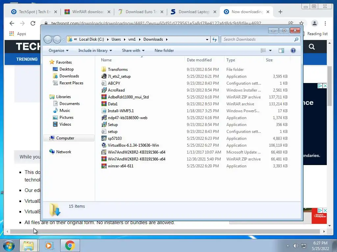Open Windows Media Player from taskbar
Viewport: 337px width, 252px height.
coord(49,245)
